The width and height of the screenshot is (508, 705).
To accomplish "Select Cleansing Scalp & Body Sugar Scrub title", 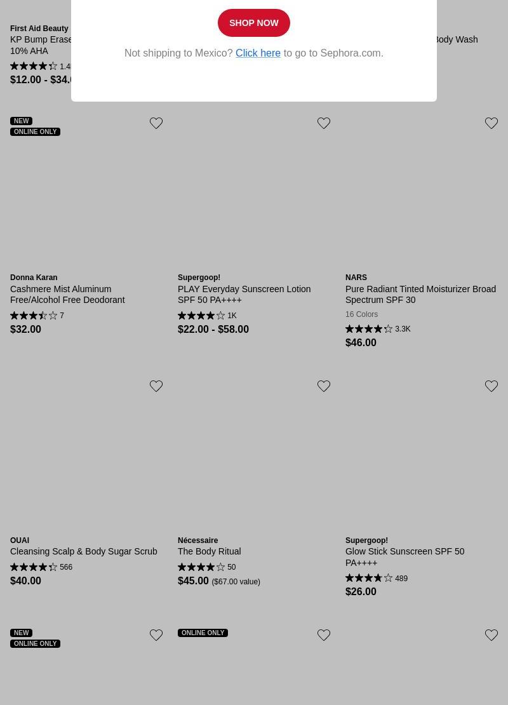I will pos(83,551).
